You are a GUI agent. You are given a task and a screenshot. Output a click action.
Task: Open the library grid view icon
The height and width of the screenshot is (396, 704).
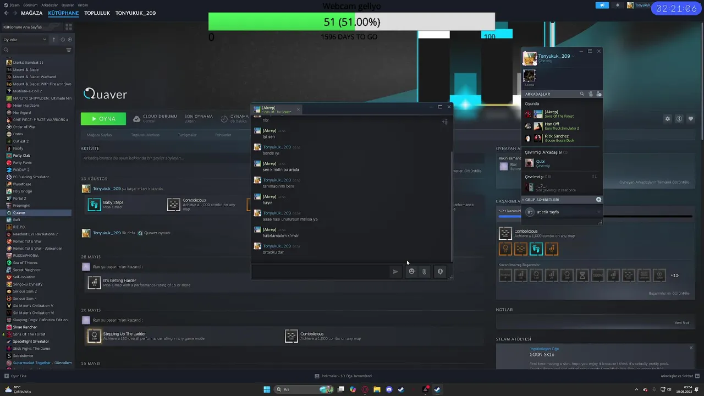(x=69, y=27)
